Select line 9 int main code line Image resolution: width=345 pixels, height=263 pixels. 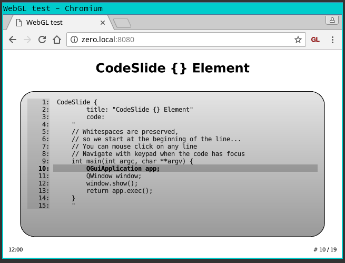(132, 161)
